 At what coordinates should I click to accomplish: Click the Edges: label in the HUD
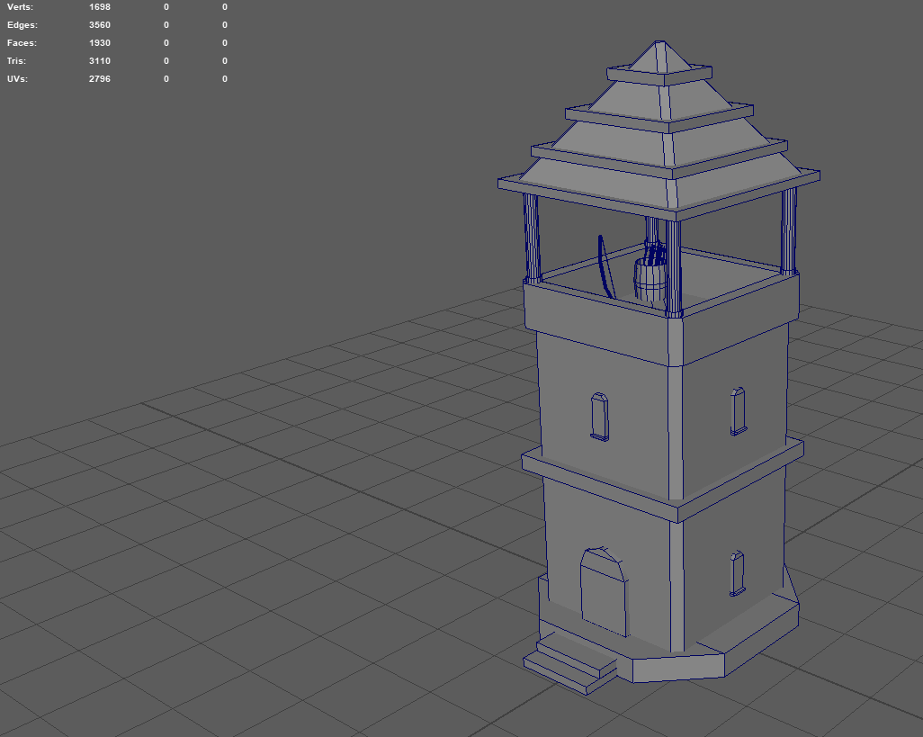22,24
